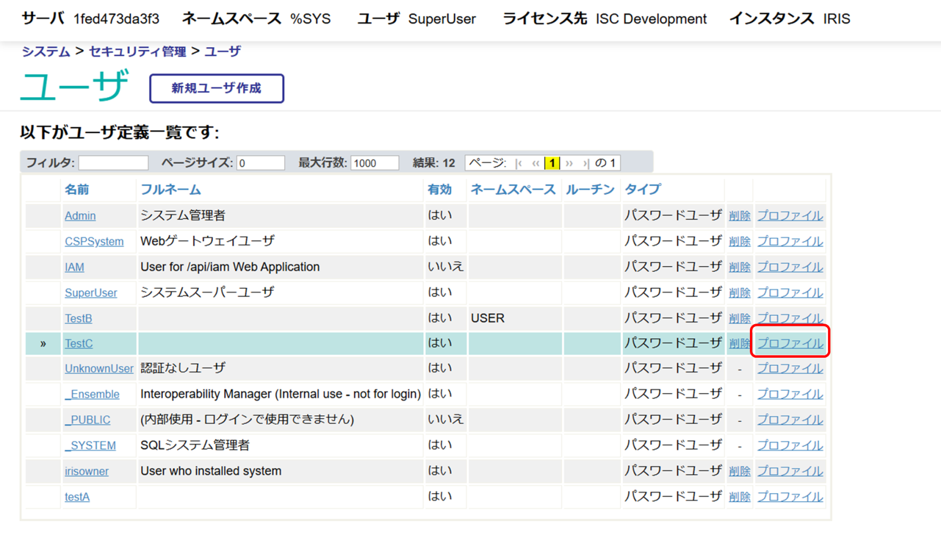Click the 新規ユーザ作成 button

216,88
